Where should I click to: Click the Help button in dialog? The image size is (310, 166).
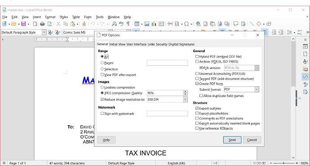106,140
